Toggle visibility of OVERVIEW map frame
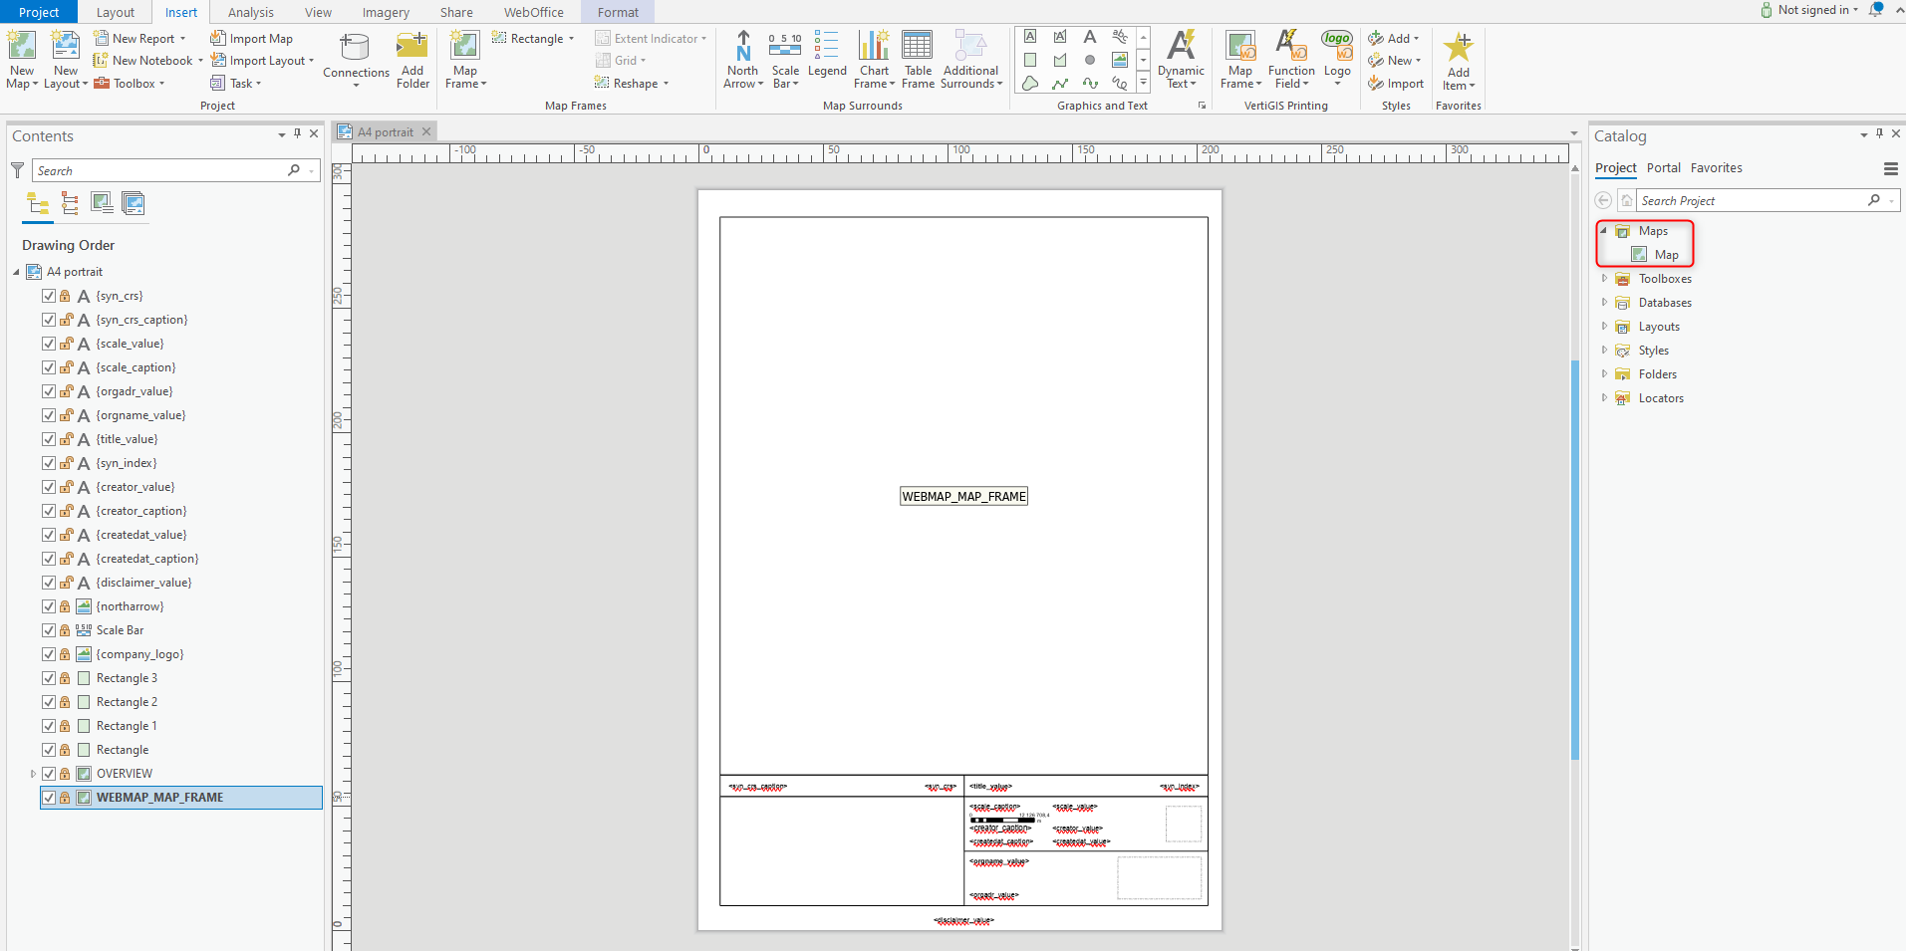Screen dimensions: 1906x951 coord(49,774)
